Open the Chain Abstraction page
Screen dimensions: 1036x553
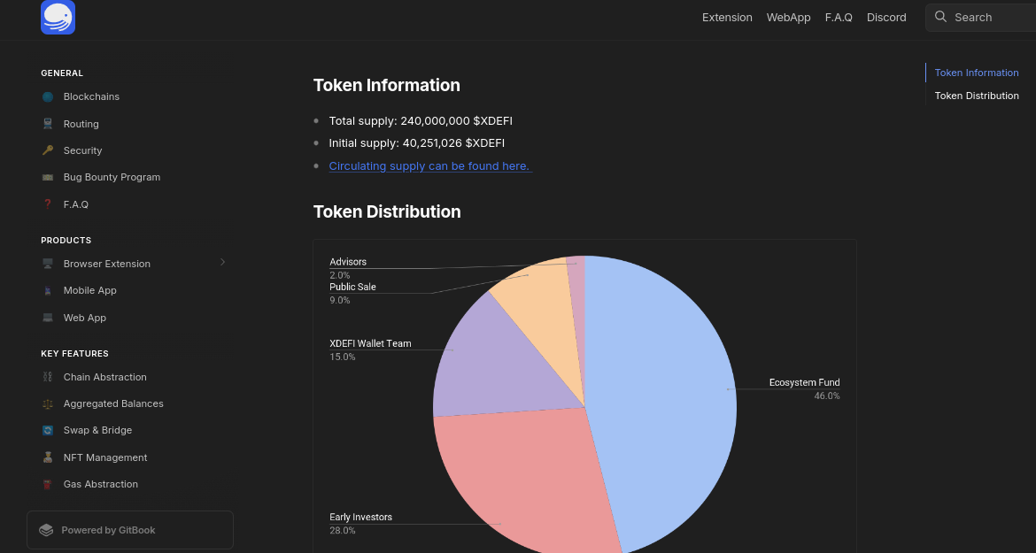click(105, 377)
